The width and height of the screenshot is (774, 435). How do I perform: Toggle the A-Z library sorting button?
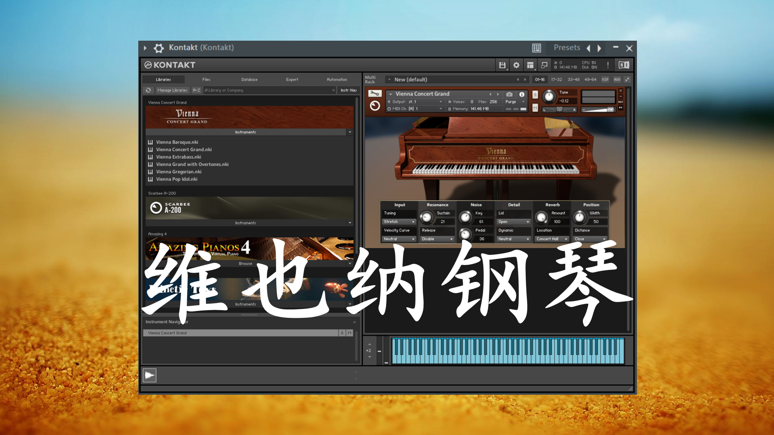pos(196,90)
